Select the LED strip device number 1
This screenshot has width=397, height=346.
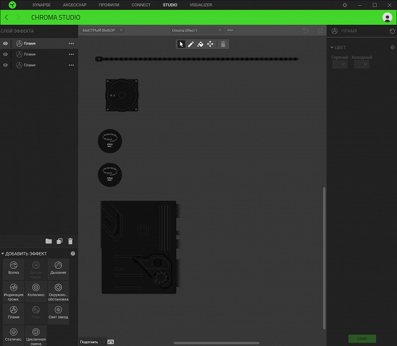pos(196,59)
